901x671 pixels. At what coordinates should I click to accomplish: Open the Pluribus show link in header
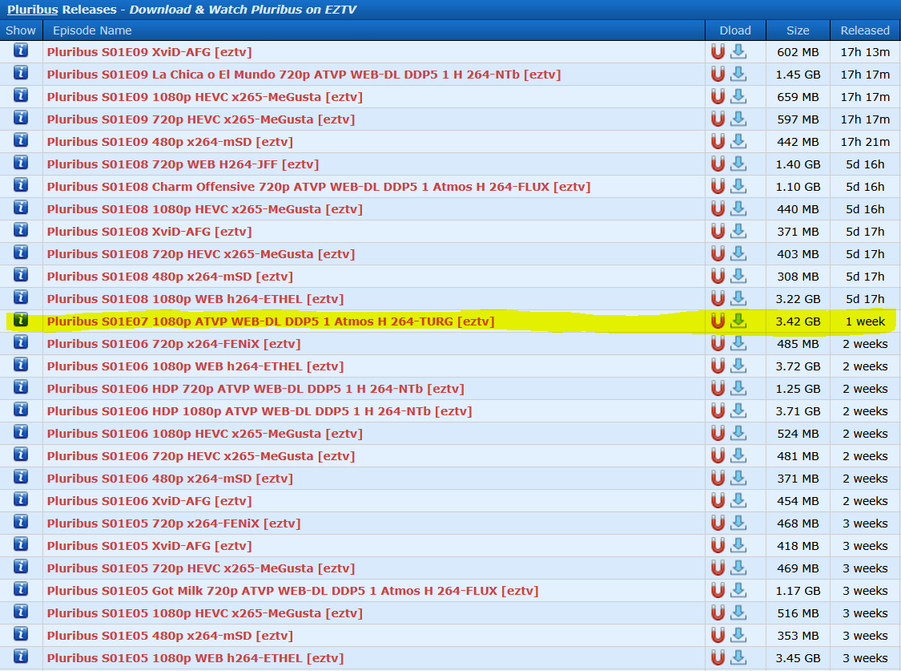click(x=33, y=9)
